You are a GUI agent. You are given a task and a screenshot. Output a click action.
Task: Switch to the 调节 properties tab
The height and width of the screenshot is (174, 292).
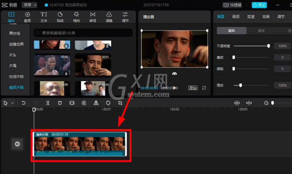281,17
